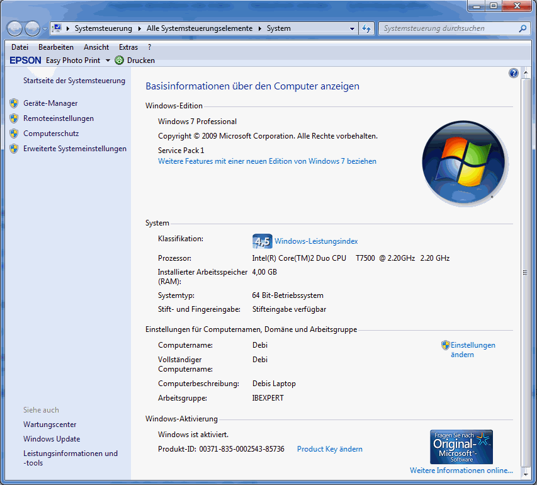Open the Datei menu
This screenshot has width=537, height=485.
pyautogui.click(x=20, y=47)
